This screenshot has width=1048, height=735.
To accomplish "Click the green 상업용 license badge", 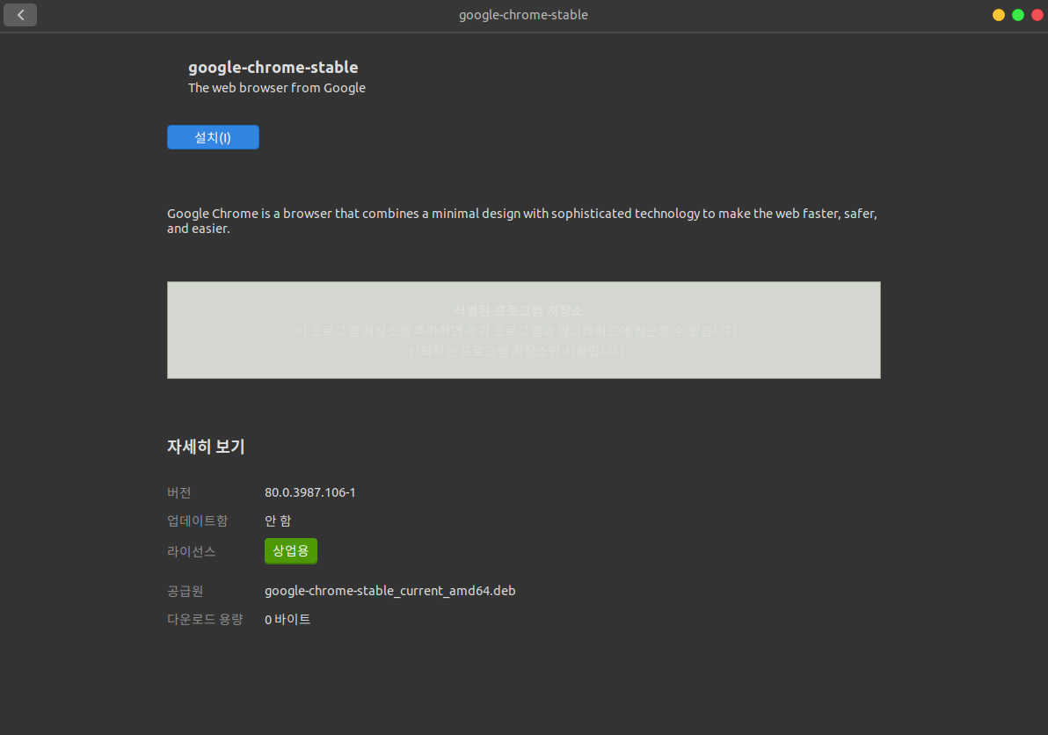I will tap(291, 551).
